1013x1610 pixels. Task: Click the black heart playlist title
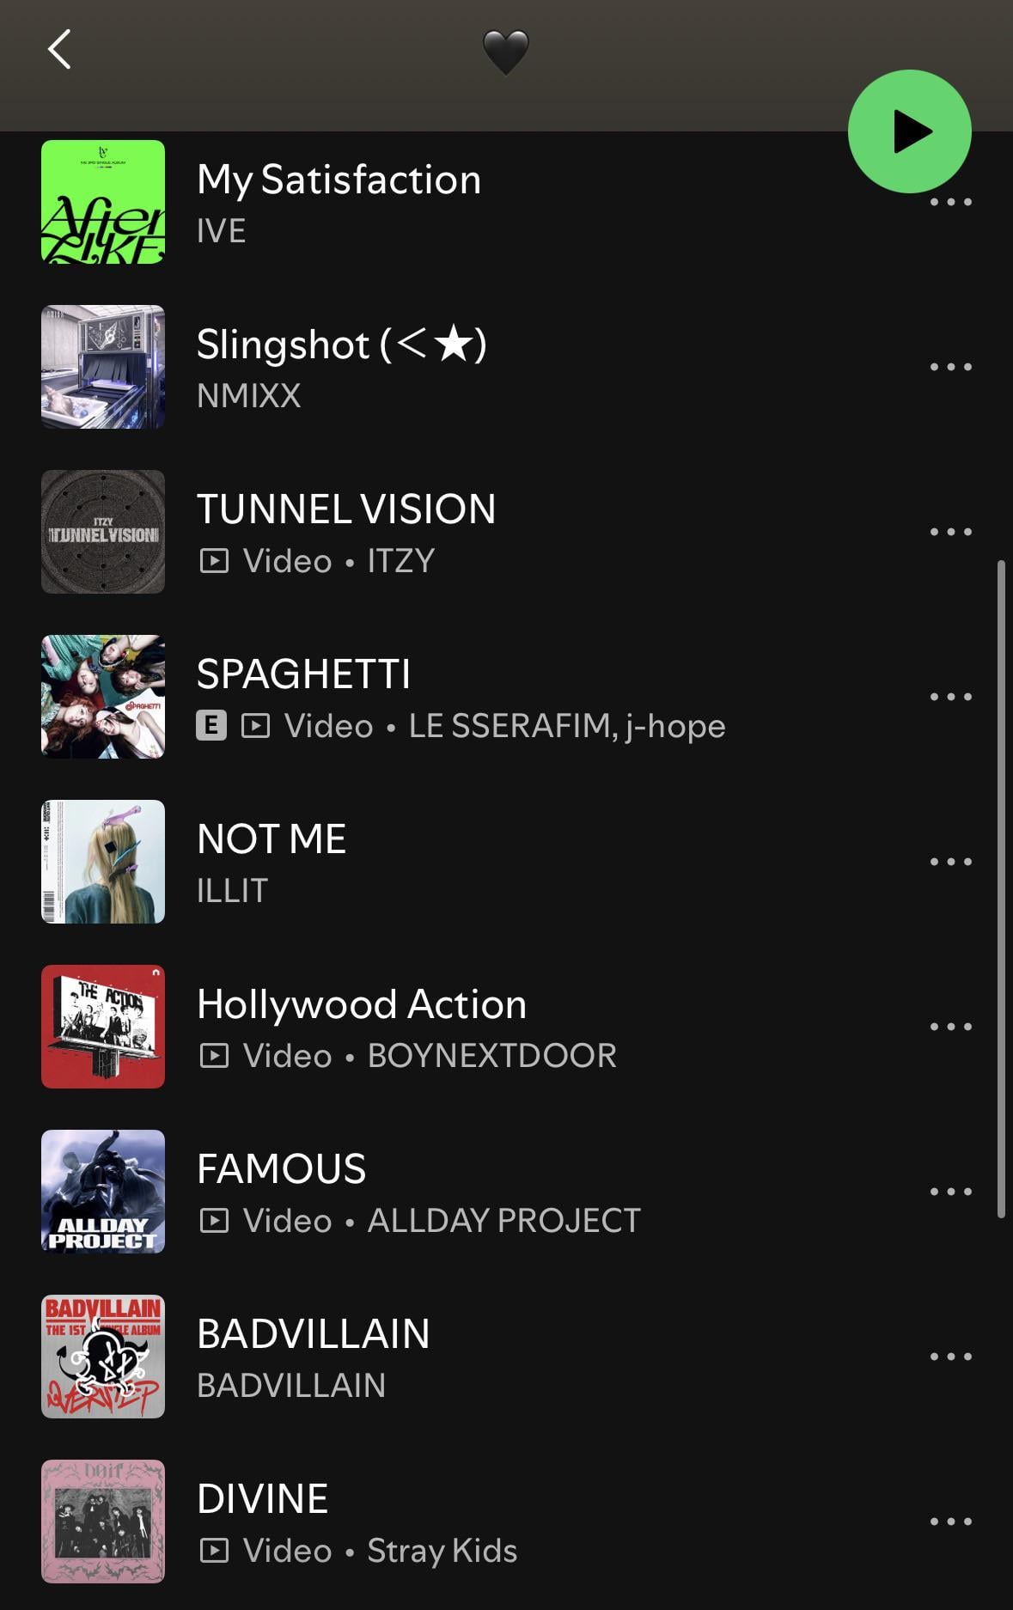[x=505, y=52]
